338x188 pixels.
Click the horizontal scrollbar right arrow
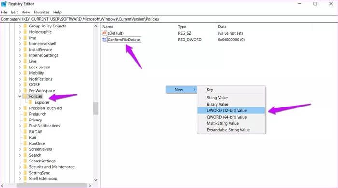coord(90,186)
